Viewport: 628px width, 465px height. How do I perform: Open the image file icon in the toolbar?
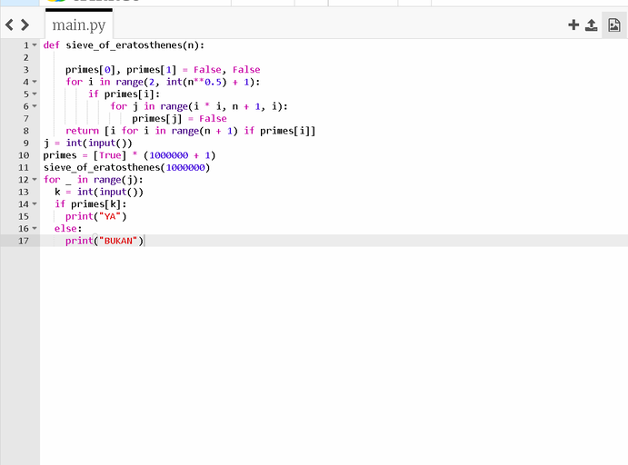[x=614, y=25]
